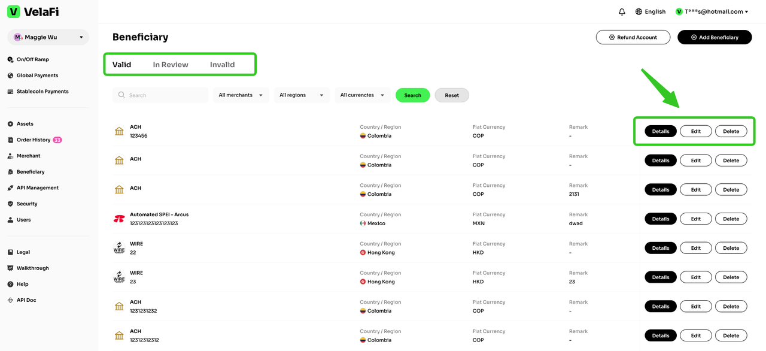Go to Global Payments in sidebar
Screen dimensions: 766x351
pyautogui.click(x=37, y=75)
